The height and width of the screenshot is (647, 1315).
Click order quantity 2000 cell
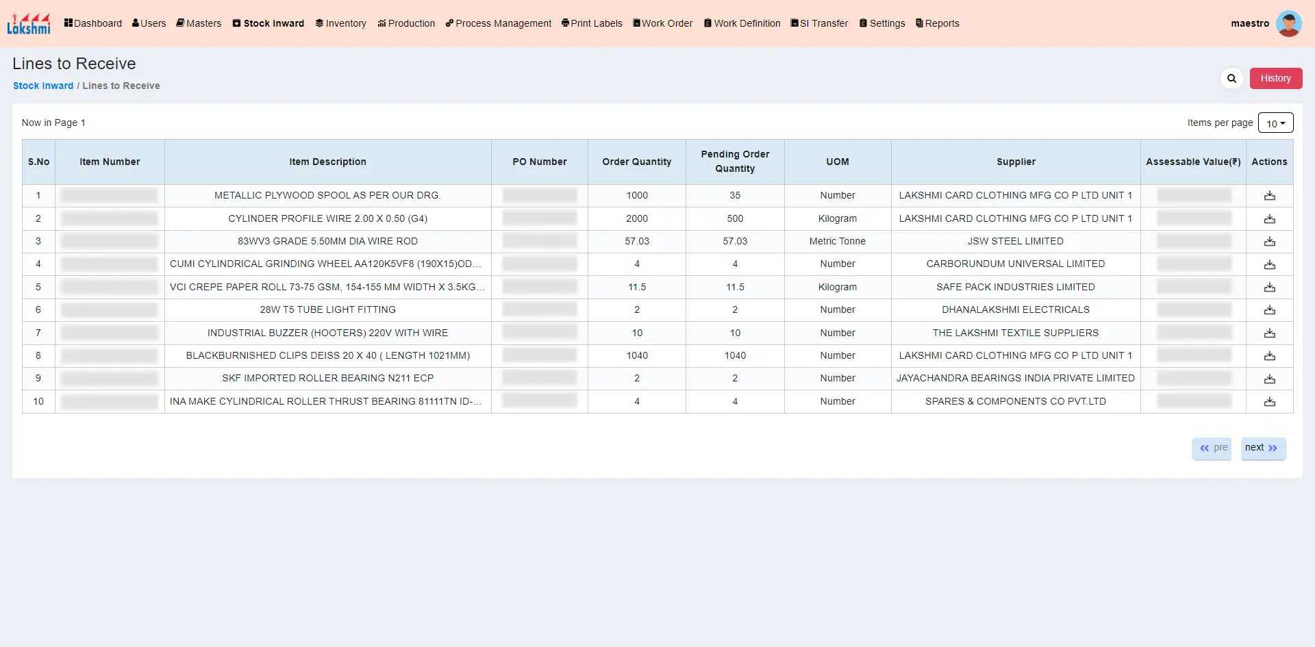pos(636,219)
